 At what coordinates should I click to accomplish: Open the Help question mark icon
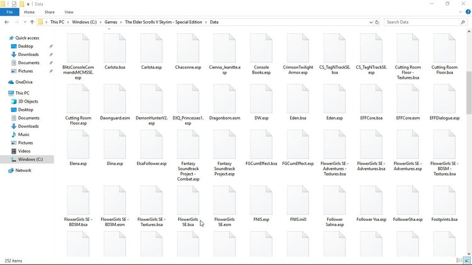(468, 12)
